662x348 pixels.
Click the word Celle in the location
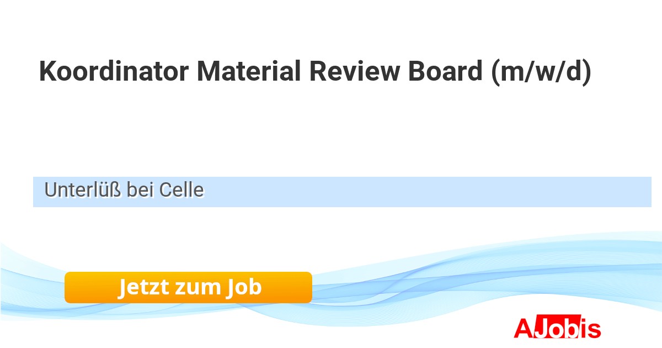[181, 191]
